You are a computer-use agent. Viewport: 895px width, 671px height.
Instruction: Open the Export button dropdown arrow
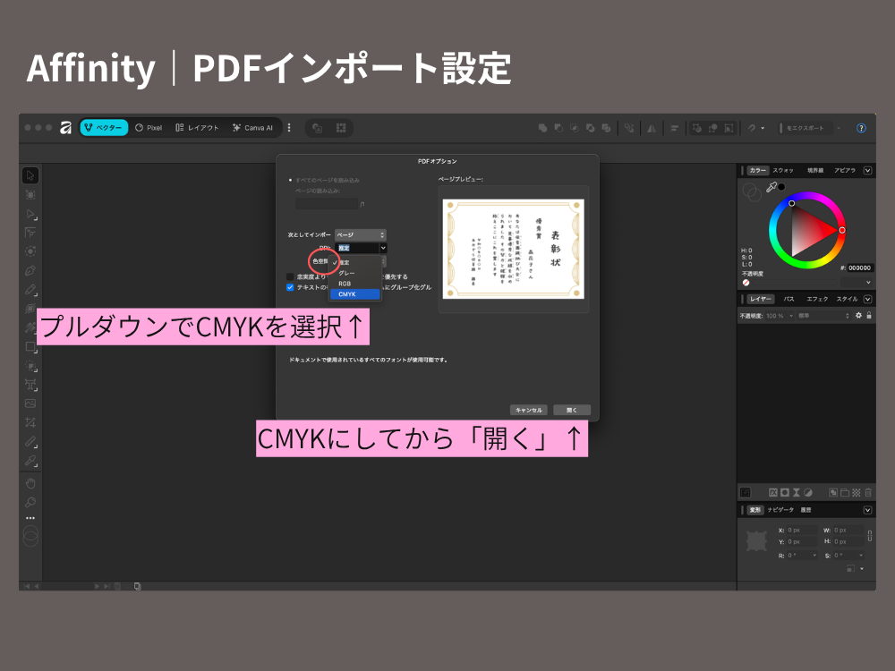839,128
